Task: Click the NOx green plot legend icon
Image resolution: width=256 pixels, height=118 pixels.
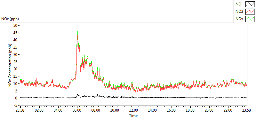Action: coord(250,19)
